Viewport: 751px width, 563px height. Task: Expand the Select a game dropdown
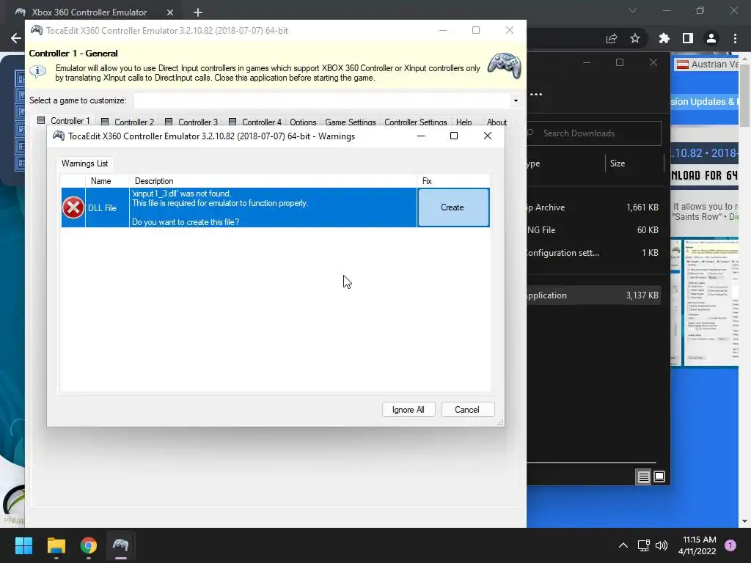(516, 100)
